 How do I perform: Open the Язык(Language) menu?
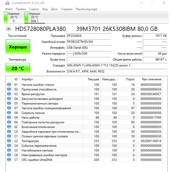[87, 9]
